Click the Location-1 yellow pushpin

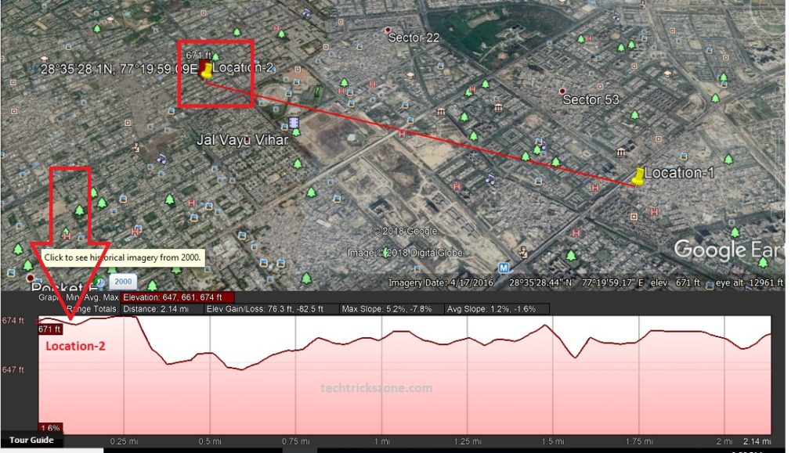(x=638, y=176)
